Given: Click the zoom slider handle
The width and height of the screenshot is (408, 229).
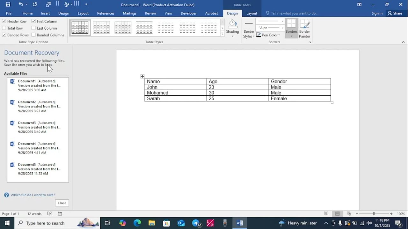Looking at the screenshot, I should coord(374,214).
